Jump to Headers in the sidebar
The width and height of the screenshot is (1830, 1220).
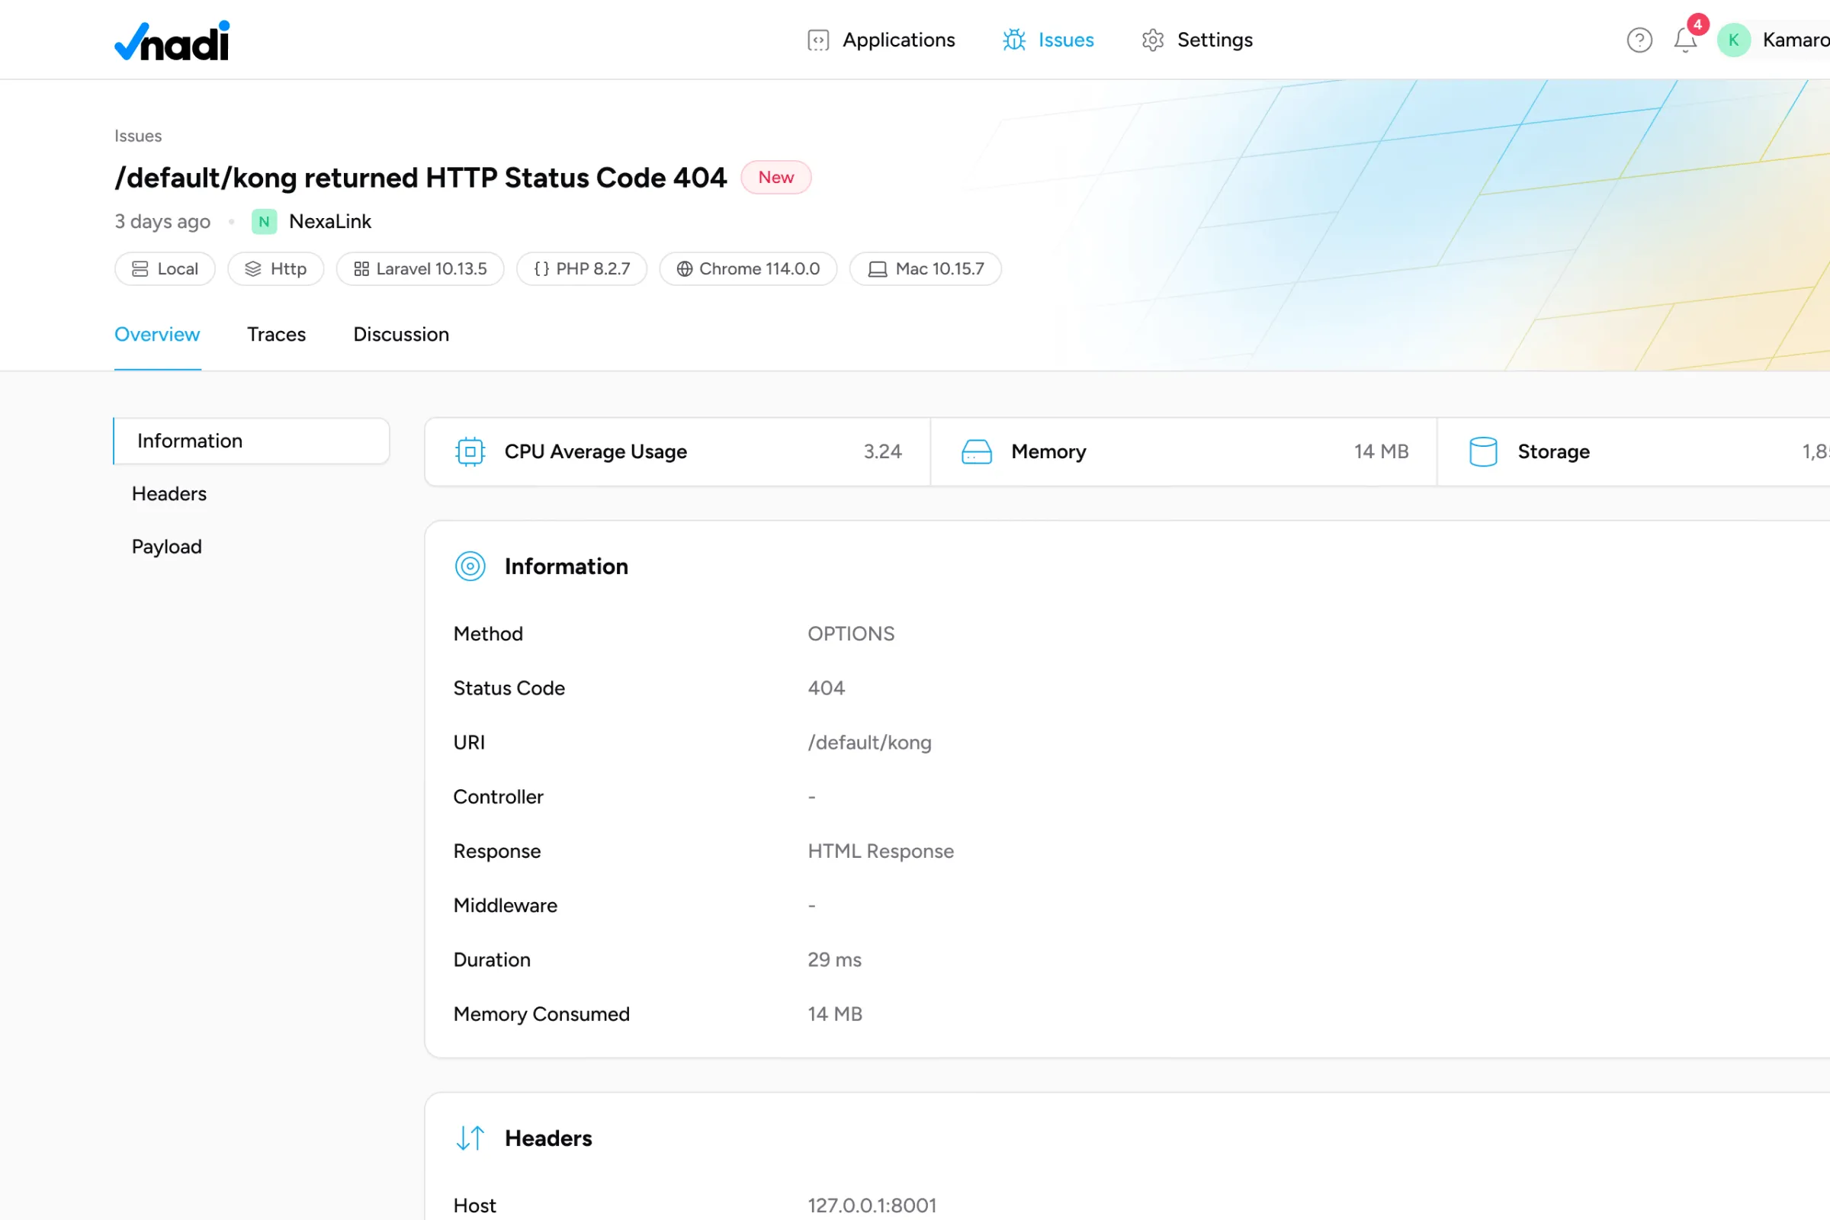click(169, 494)
